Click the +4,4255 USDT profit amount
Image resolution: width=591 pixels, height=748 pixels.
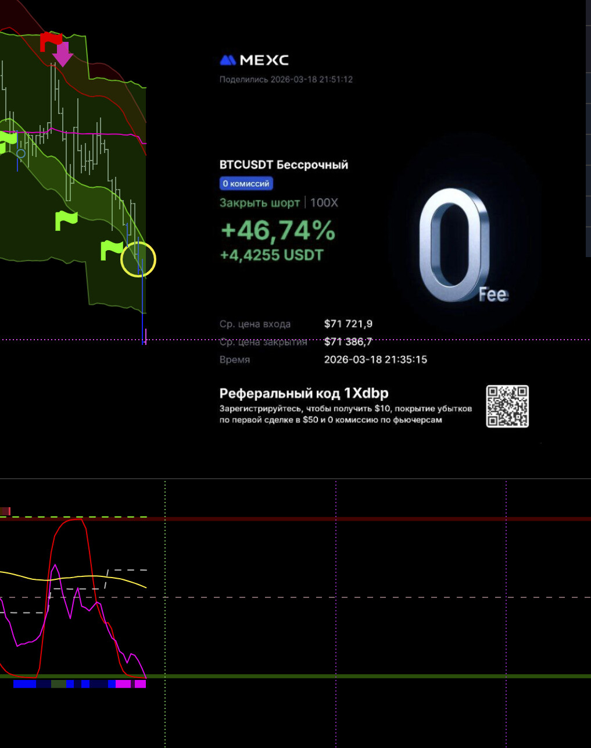pos(271,255)
